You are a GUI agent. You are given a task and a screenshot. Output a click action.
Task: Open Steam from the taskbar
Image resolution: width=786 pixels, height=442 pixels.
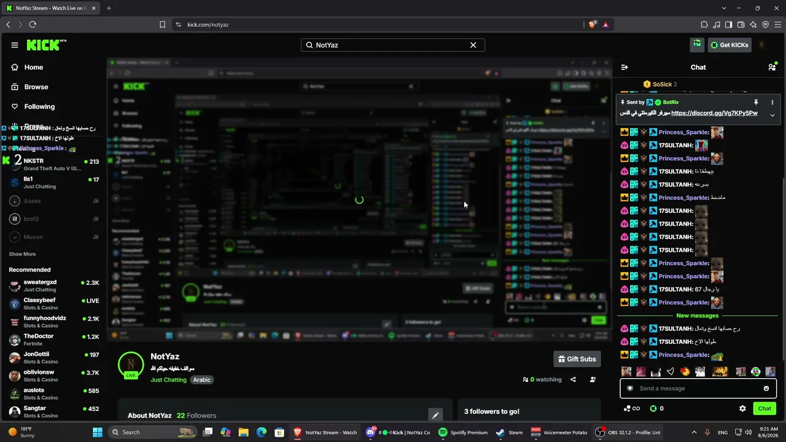(509, 432)
